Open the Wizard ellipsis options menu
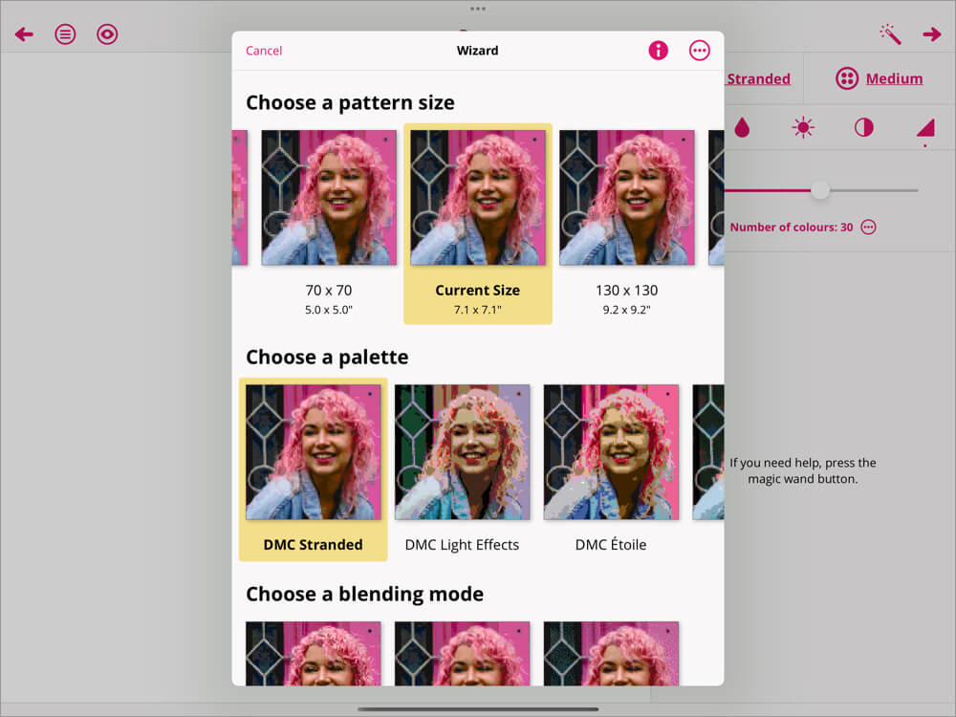This screenshot has height=717, width=956. pos(700,51)
